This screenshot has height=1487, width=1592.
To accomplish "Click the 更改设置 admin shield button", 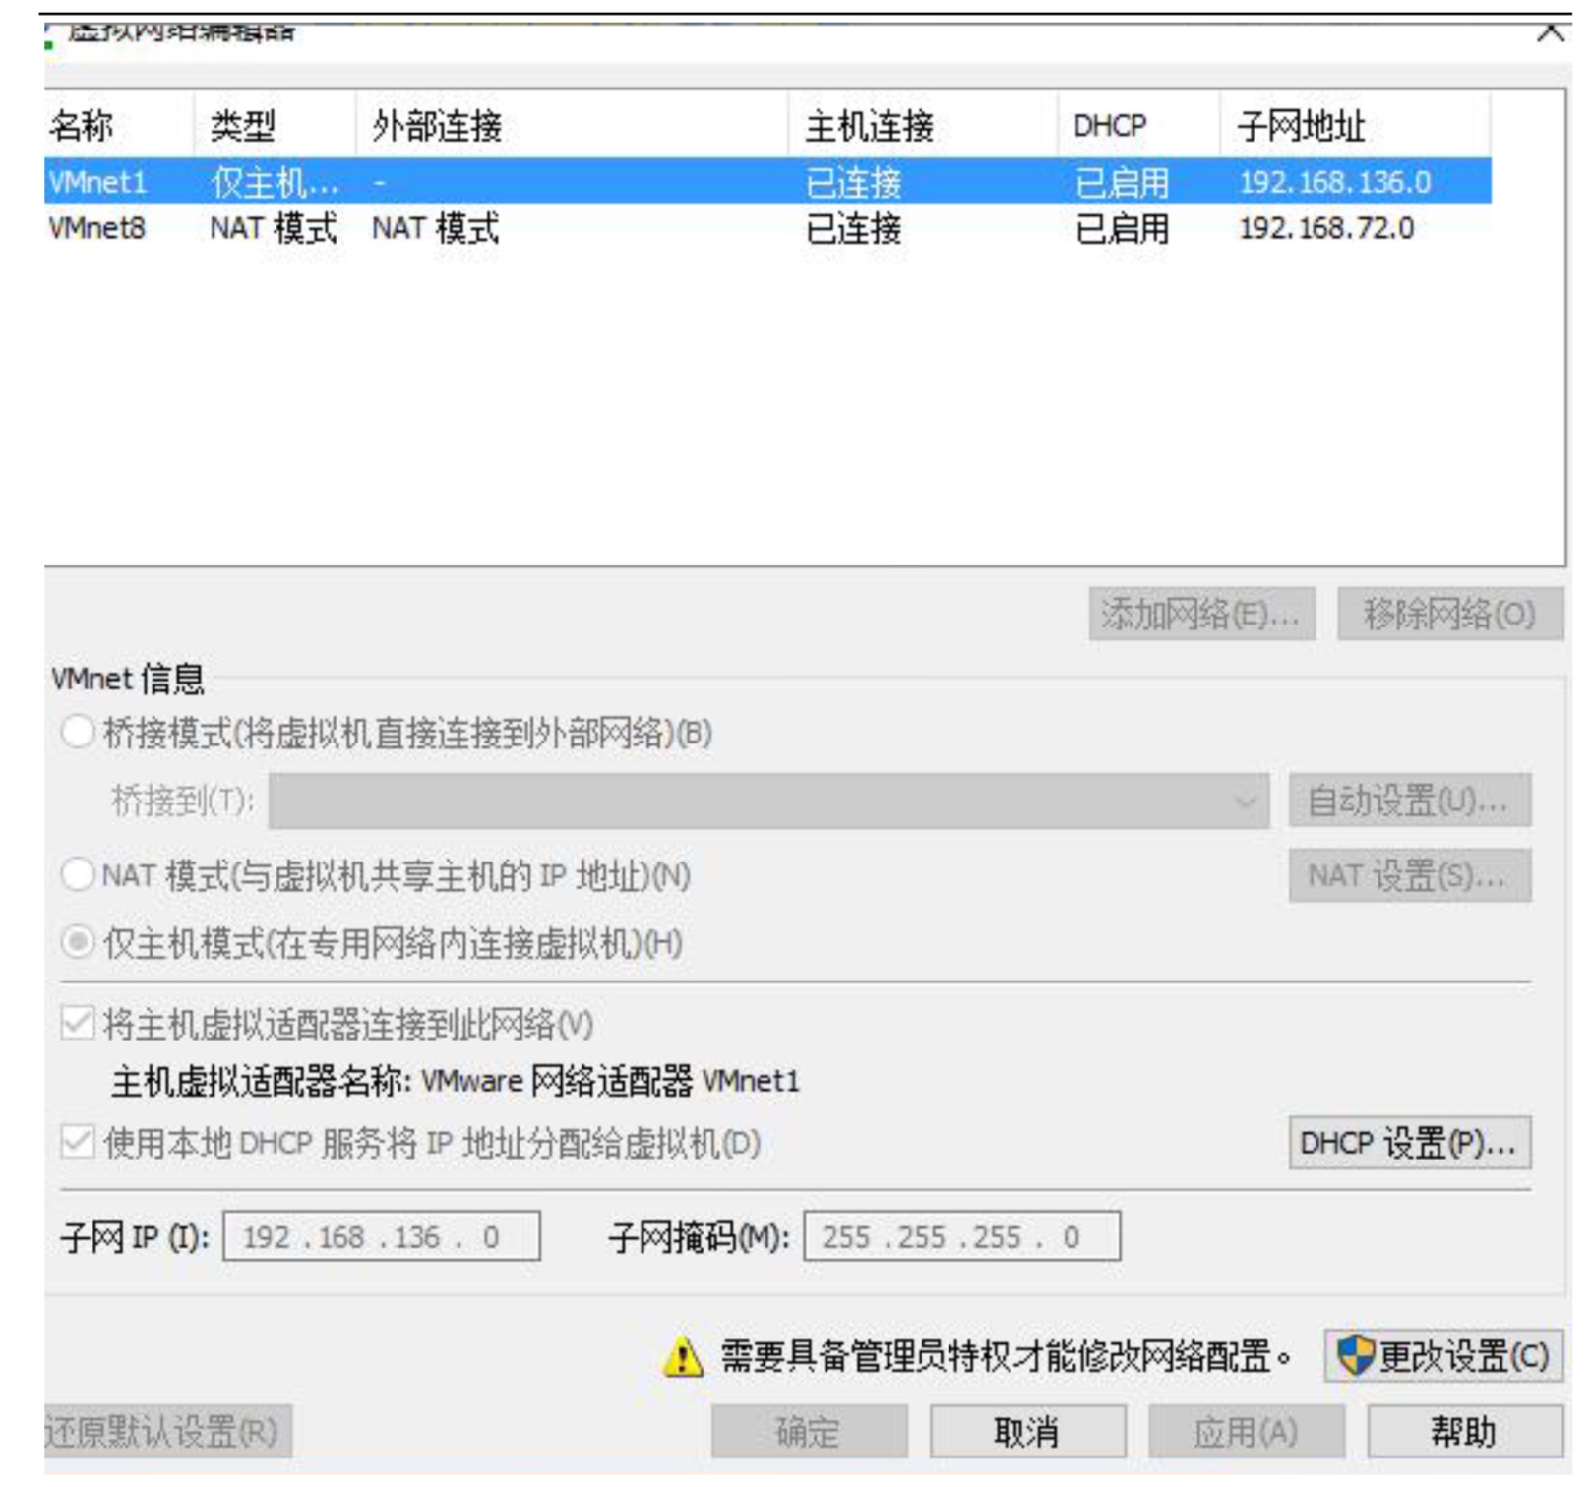I will pyautogui.click(x=1442, y=1357).
